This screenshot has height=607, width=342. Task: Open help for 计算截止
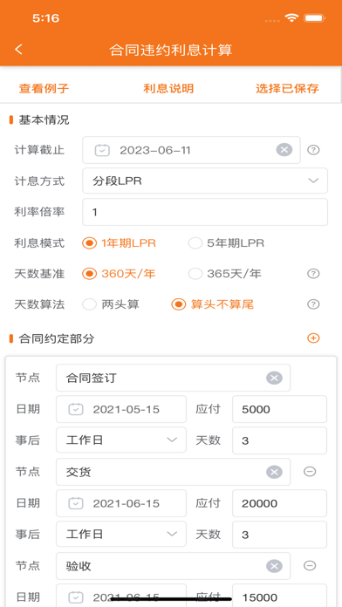313,150
